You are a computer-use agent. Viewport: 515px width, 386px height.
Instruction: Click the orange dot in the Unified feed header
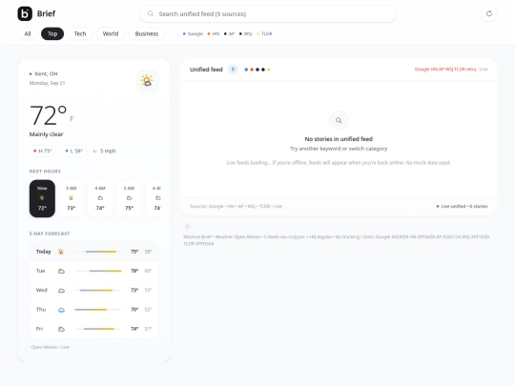point(252,70)
